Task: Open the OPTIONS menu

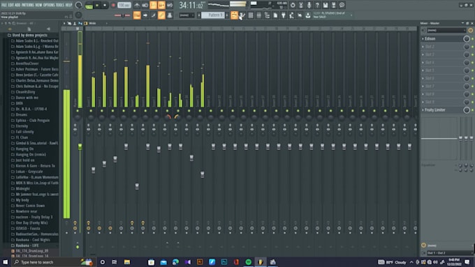Action: (49, 5)
